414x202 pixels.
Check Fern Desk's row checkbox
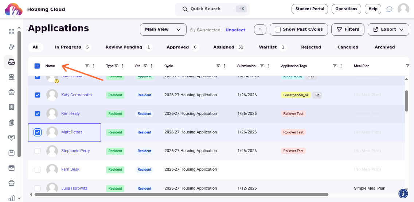38,170
